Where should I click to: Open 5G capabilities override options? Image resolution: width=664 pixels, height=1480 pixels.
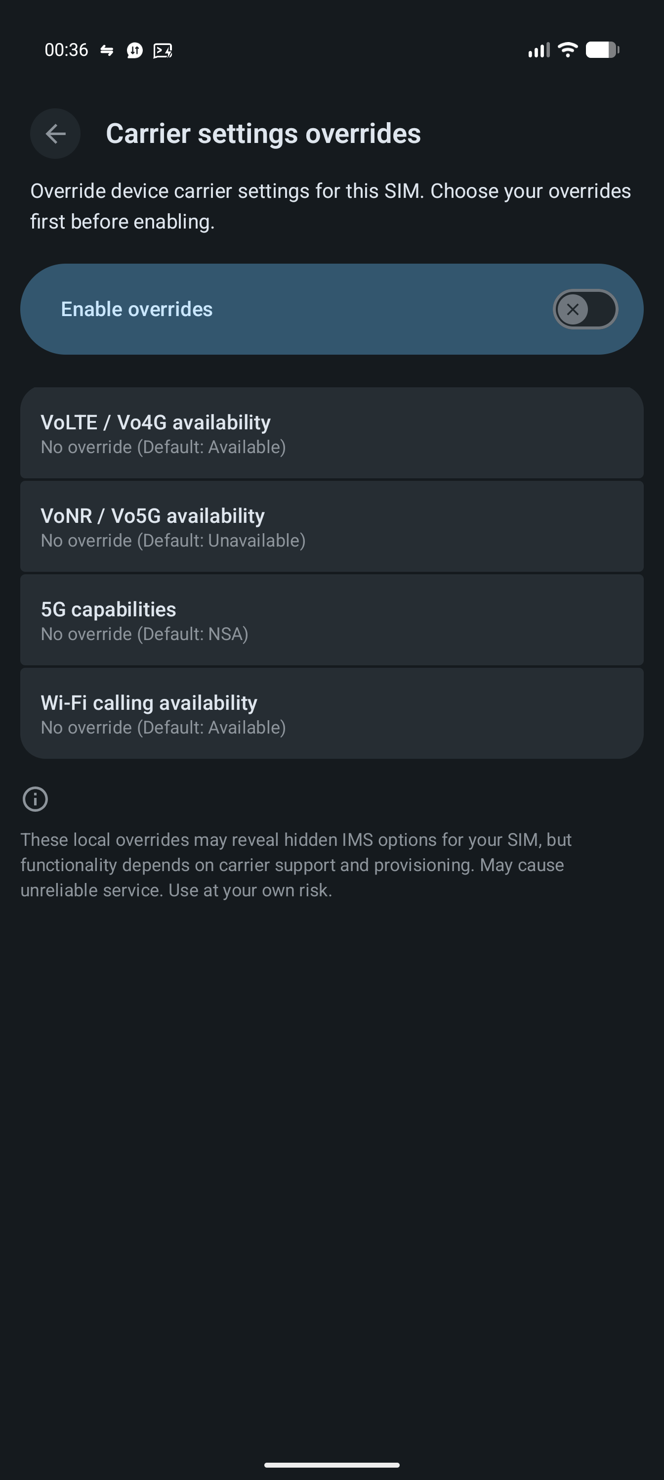[332, 620]
